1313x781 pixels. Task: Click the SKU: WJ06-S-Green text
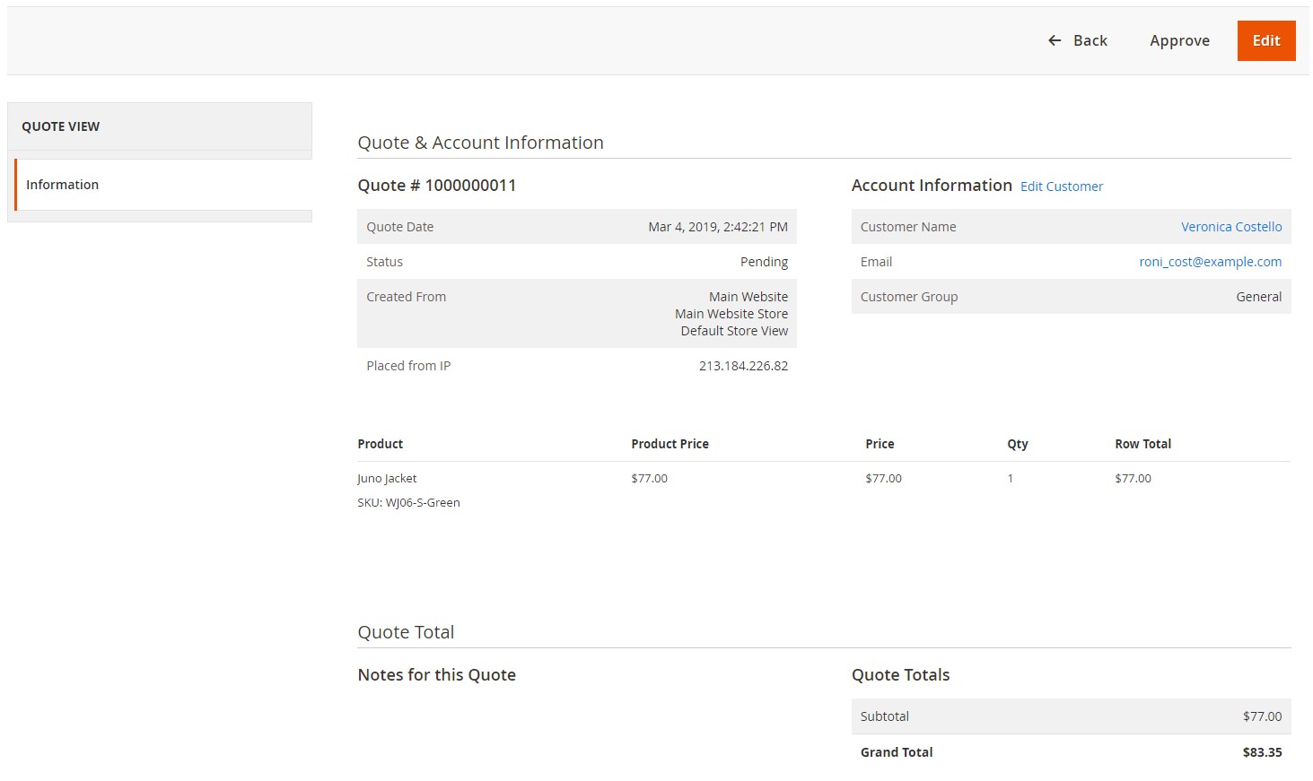click(408, 503)
